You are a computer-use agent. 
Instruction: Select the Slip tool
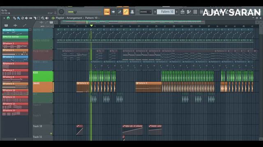click(31, 18)
